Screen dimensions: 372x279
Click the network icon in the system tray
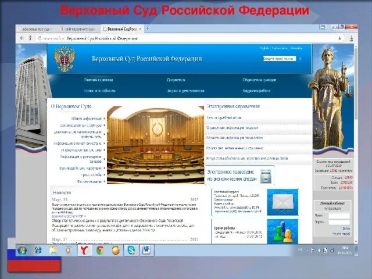click(x=332, y=250)
